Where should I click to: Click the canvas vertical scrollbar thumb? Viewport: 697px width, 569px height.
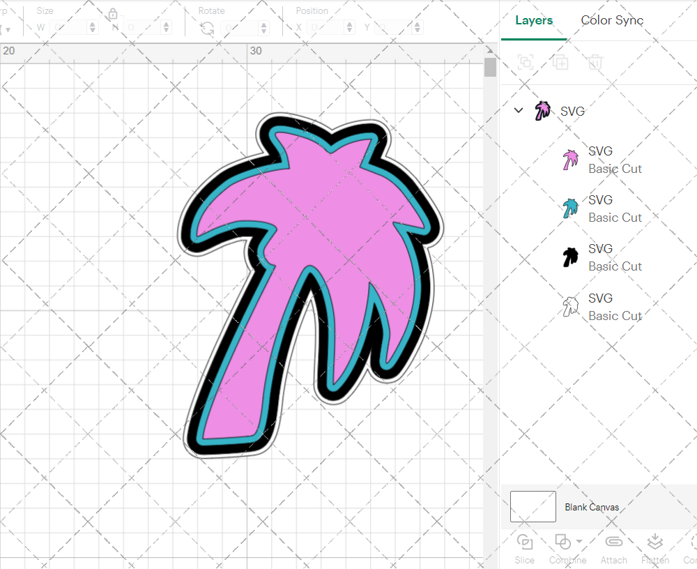(490, 67)
